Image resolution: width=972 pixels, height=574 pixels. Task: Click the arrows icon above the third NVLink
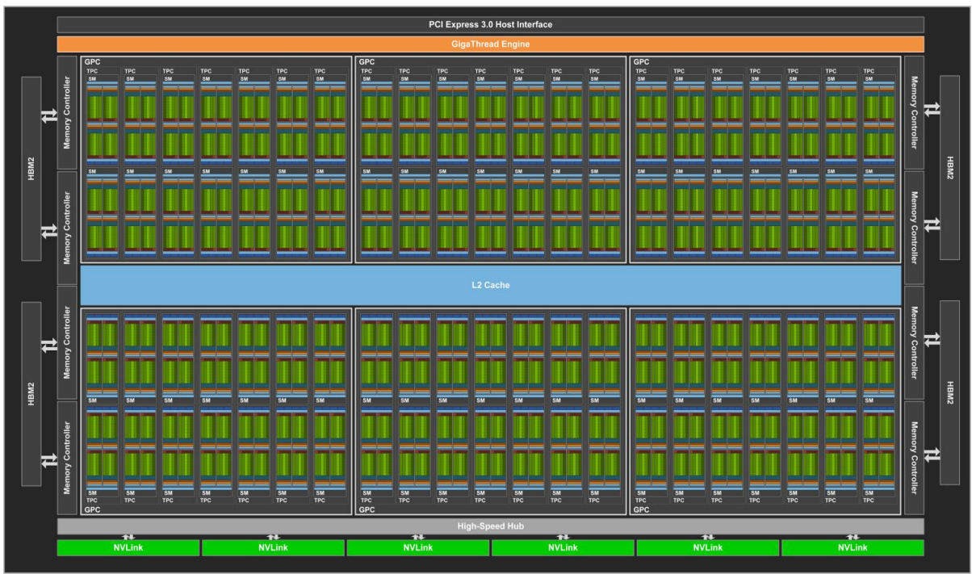418,537
